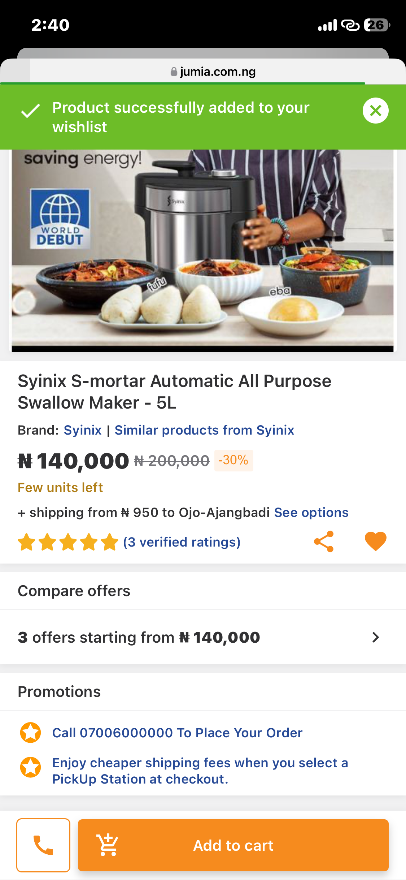This screenshot has width=406, height=880.
Task: Tap the -30% discount badge
Action: (233, 460)
